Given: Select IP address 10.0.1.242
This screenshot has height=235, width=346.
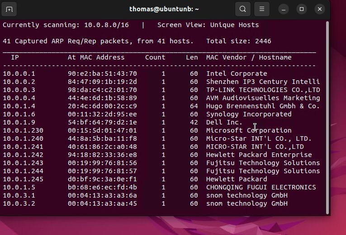Looking at the screenshot, I should (23, 155).
